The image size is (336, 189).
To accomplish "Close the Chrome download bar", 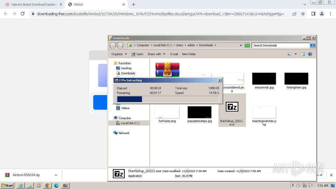I will click(331, 175).
